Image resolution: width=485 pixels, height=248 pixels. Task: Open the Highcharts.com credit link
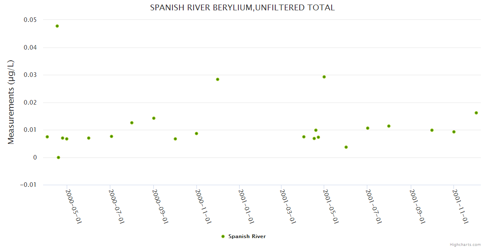pos(465,244)
